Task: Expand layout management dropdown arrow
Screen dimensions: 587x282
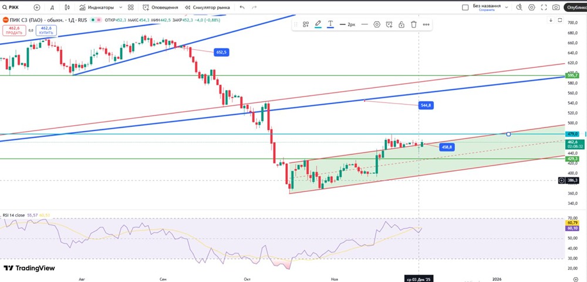Action: click(x=507, y=7)
